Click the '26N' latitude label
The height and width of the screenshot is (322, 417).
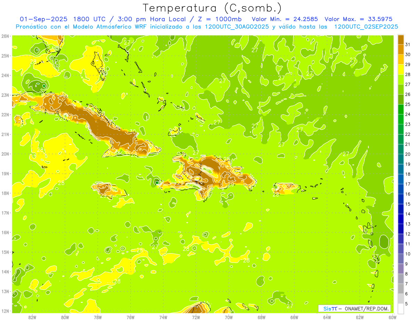point(6,36)
